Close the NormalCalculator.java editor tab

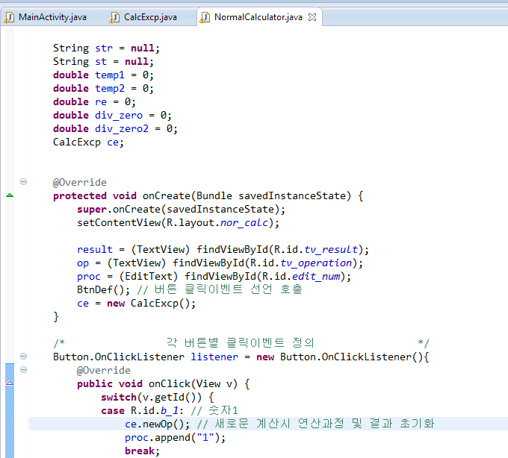pyautogui.click(x=312, y=17)
